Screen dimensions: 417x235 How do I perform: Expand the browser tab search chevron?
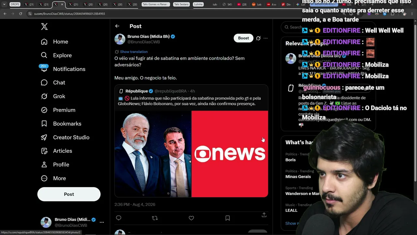pyautogui.click(x=4, y=5)
